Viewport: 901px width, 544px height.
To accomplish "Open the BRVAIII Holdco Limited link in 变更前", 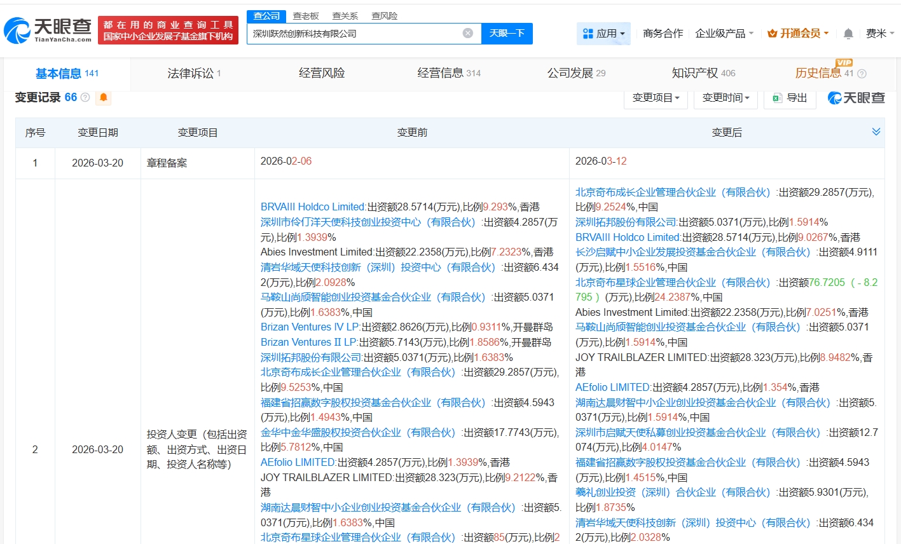I will pos(312,207).
